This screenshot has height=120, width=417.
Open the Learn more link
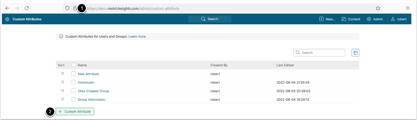click(x=137, y=36)
